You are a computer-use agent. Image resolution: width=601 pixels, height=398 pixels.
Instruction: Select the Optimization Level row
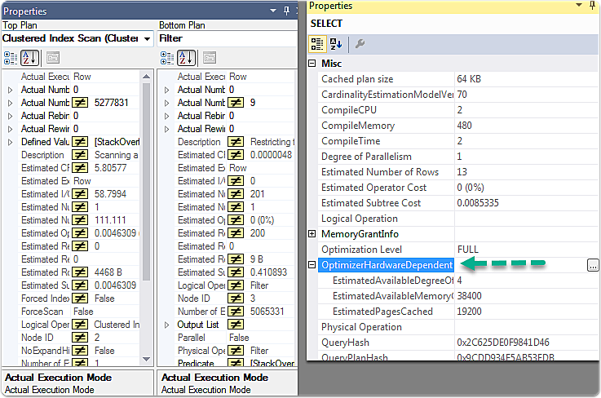458,250
